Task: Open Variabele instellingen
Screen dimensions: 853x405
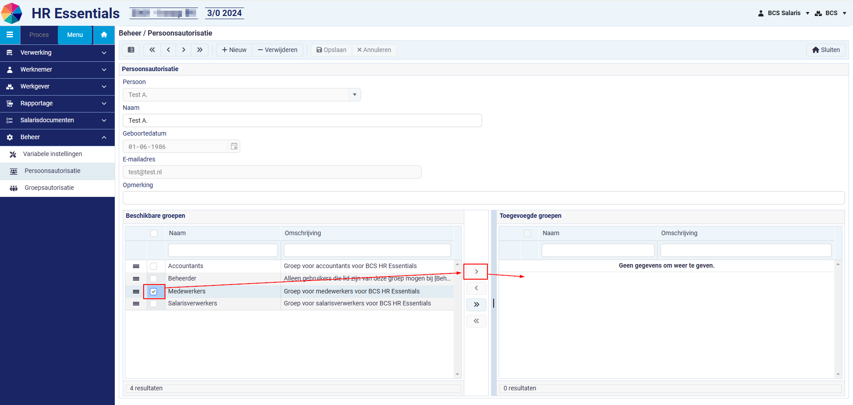Action: click(57, 154)
